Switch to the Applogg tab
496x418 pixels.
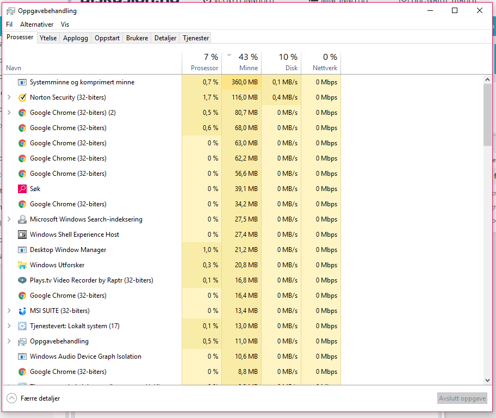click(75, 38)
